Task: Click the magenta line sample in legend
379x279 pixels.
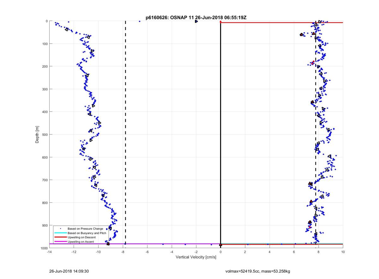Action: pos(60,241)
